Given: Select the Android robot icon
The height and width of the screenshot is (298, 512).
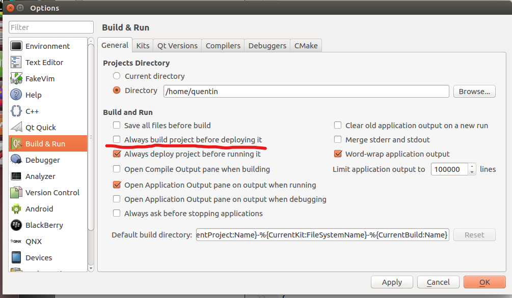Looking at the screenshot, I should [16, 208].
